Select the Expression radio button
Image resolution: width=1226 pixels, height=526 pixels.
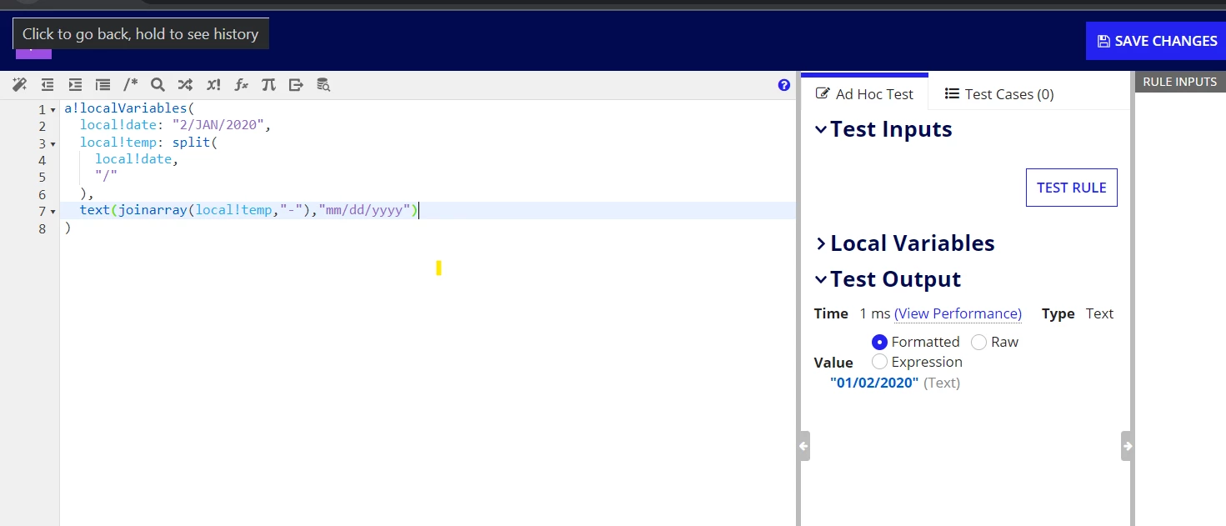[879, 362]
